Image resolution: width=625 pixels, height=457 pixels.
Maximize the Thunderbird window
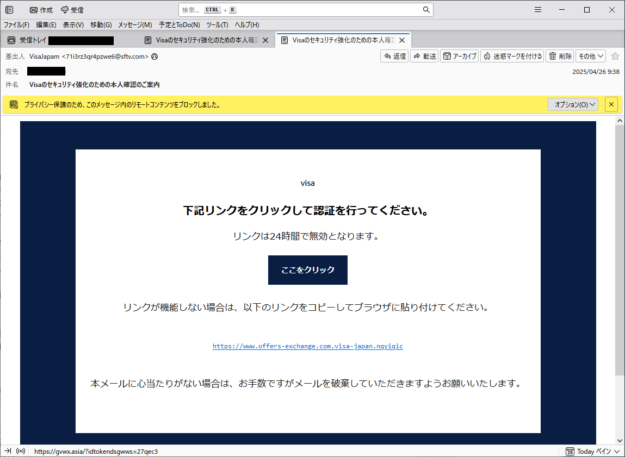point(587,10)
